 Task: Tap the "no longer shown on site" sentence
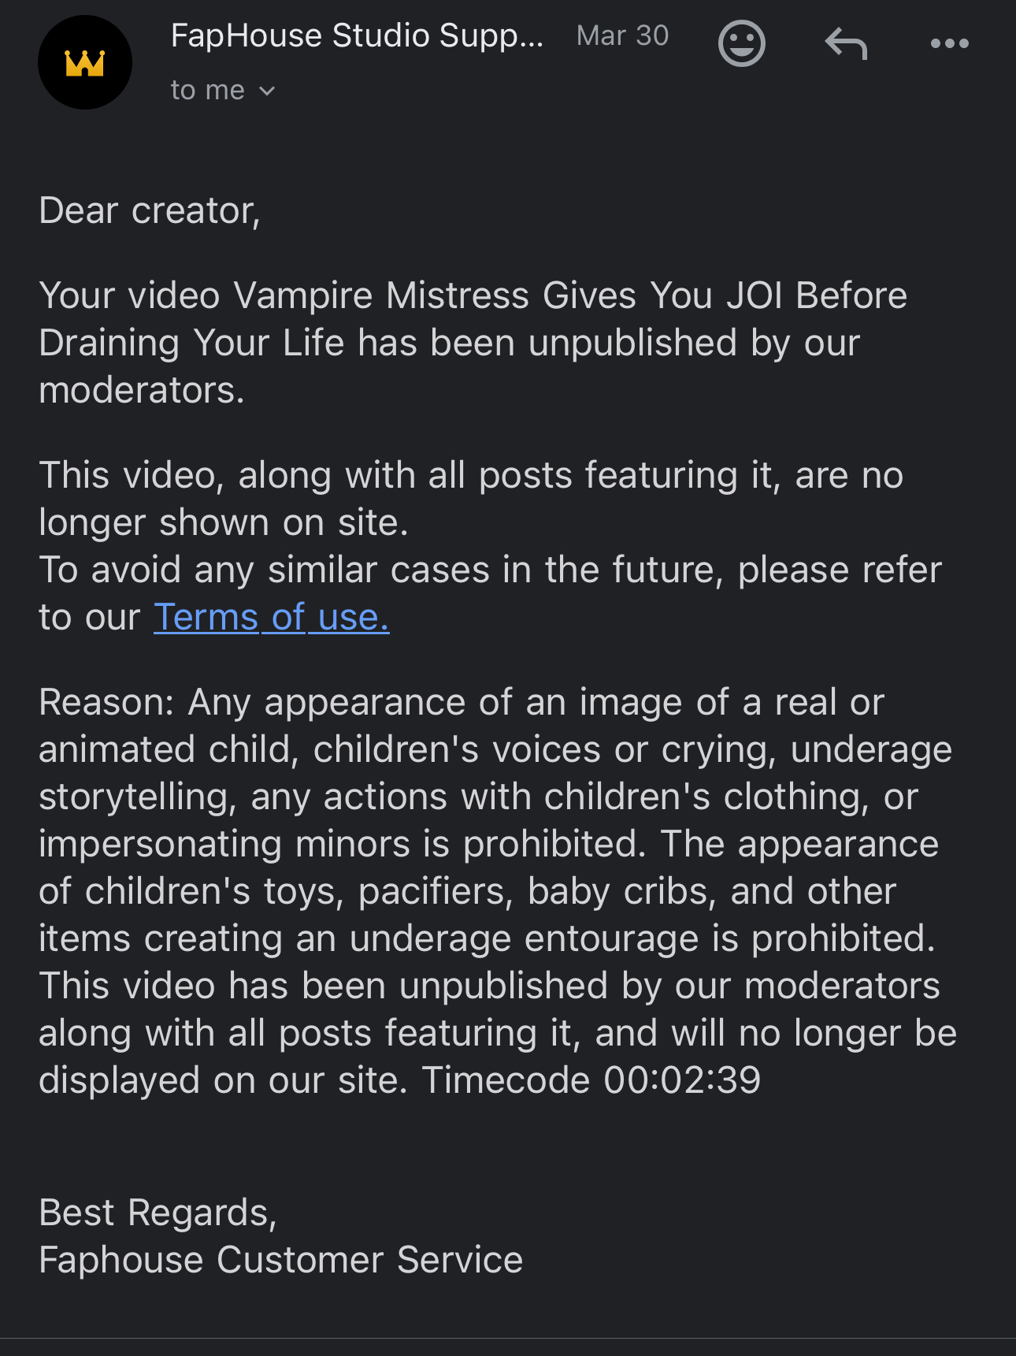(x=471, y=499)
